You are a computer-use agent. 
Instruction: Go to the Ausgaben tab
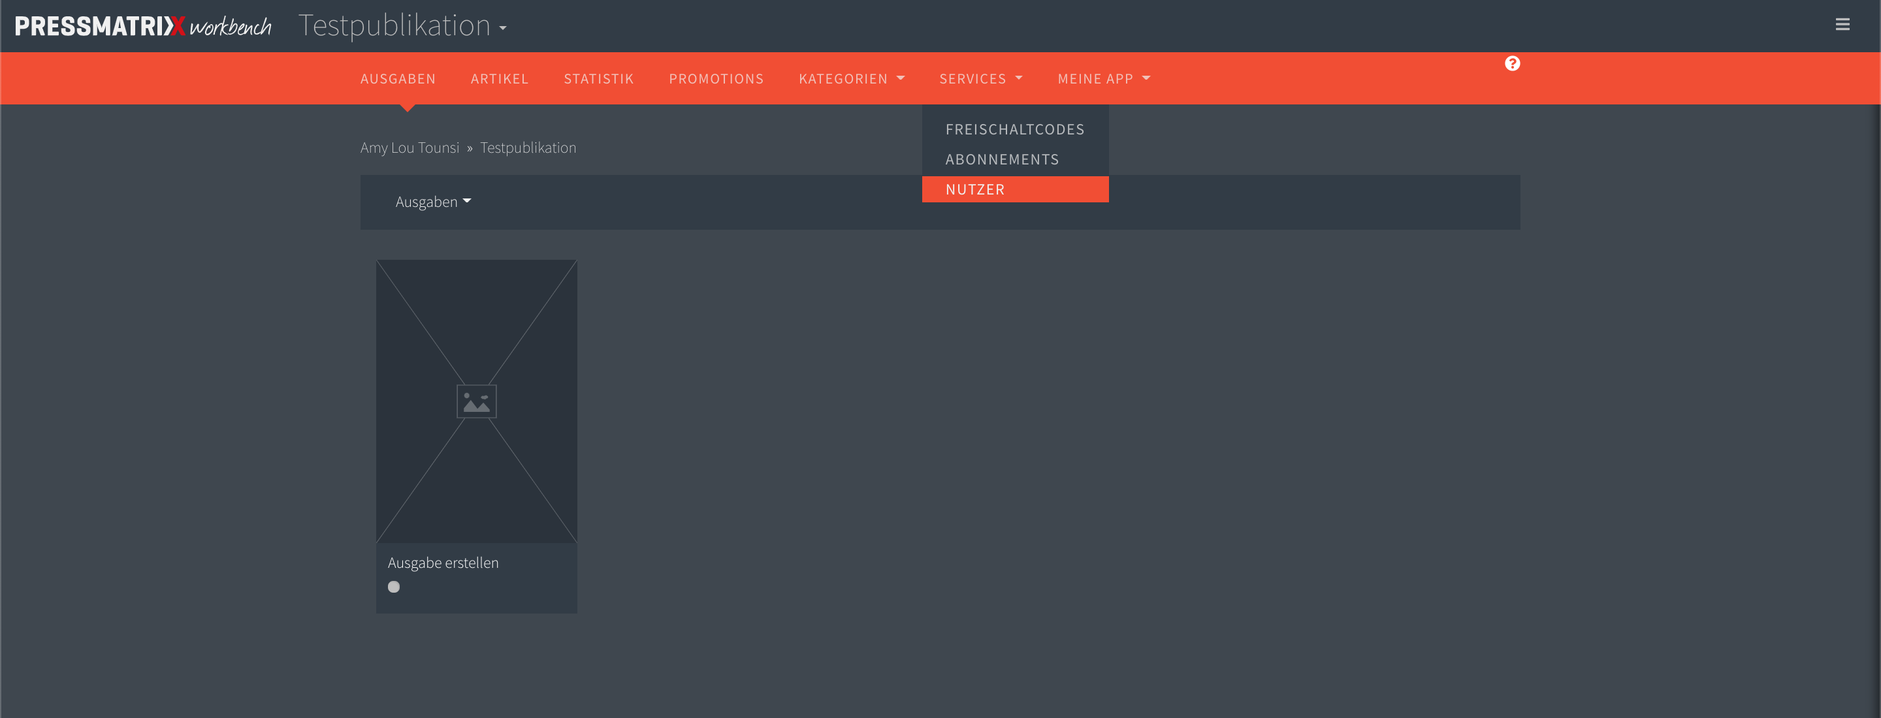[x=398, y=79]
